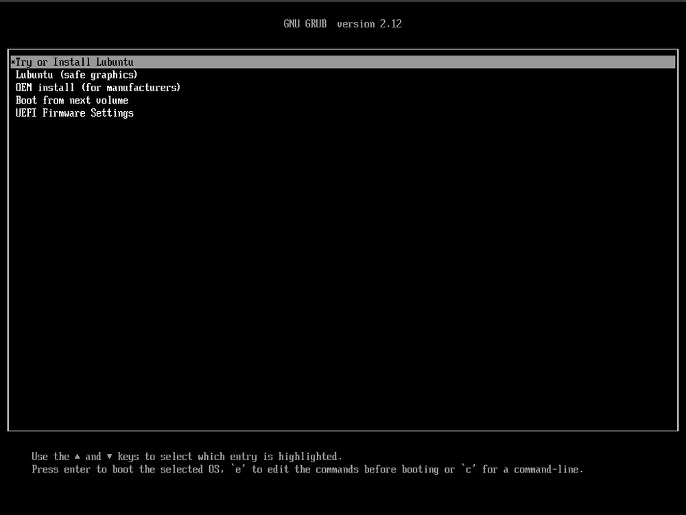The width and height of the screenshot is (686, 515).
Task: Click the asterisk marking the selected entry
Action: [12, 62]
